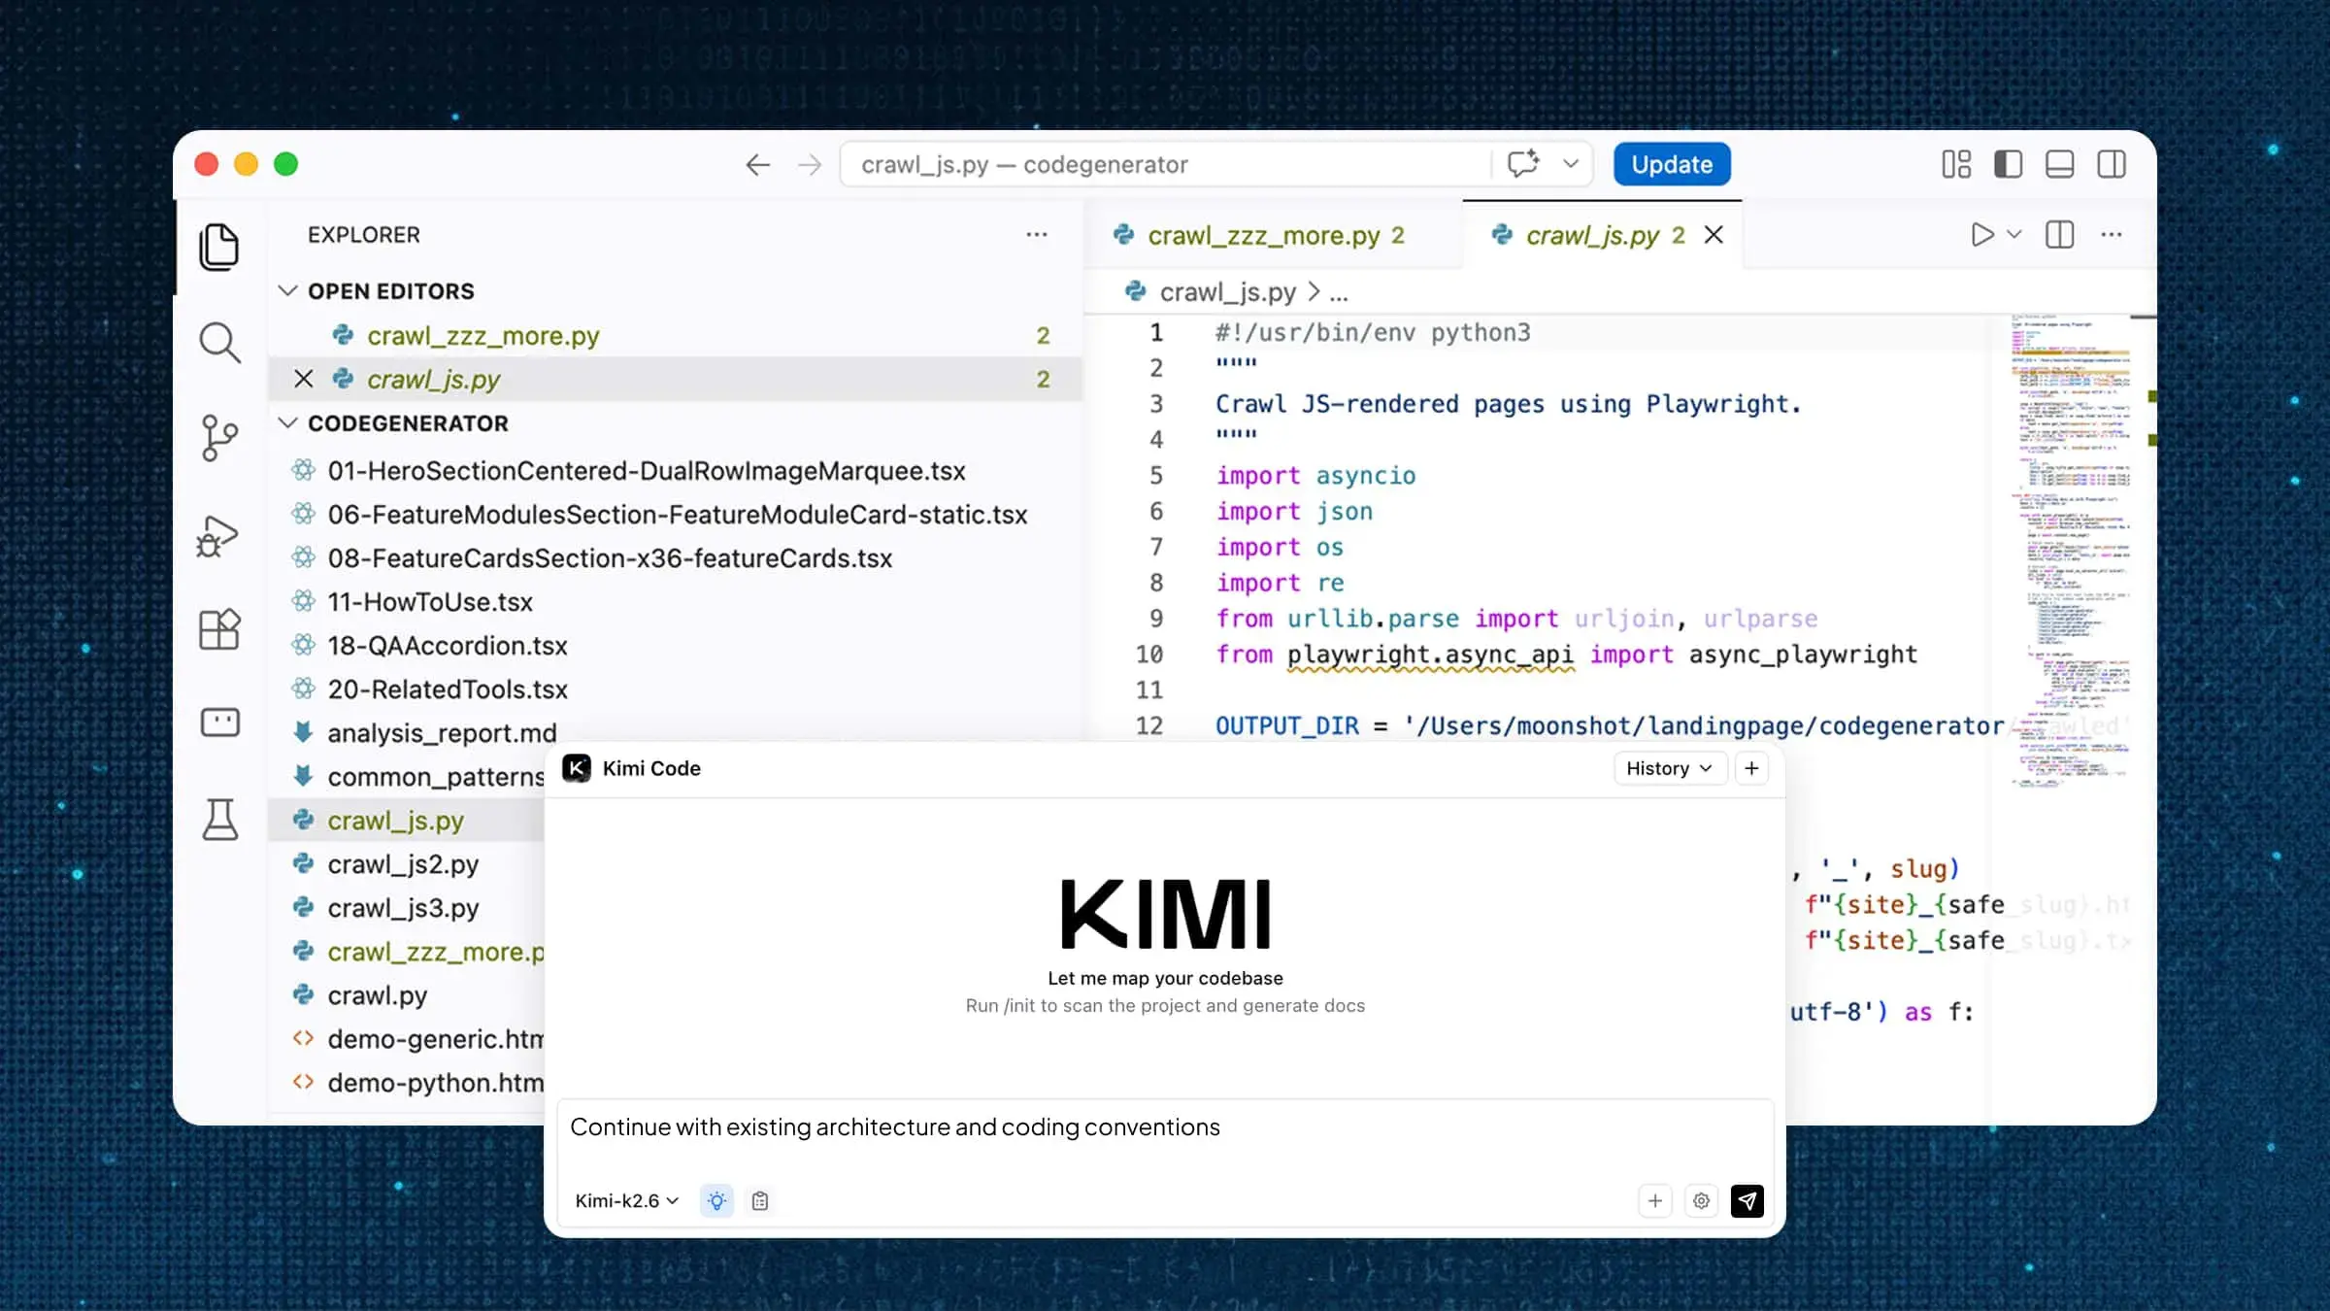
Task: Open Kimi chat settings gear
Action: coord(1701,1201)
